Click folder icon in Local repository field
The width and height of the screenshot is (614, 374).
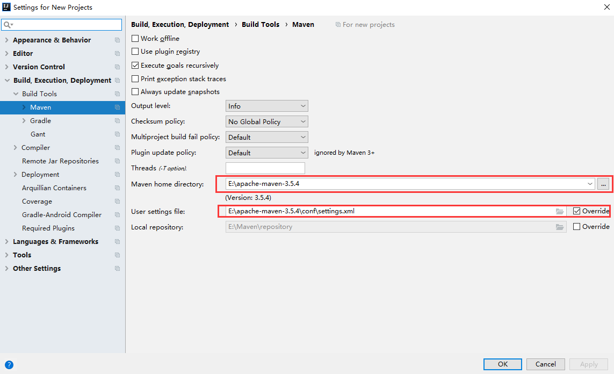(560, 227)
